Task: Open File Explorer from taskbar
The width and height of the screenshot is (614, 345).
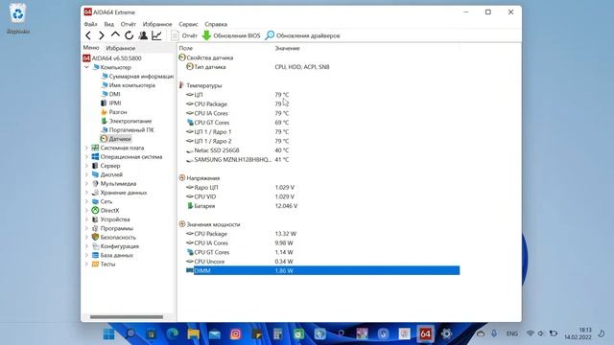Action: click(194, 334)
